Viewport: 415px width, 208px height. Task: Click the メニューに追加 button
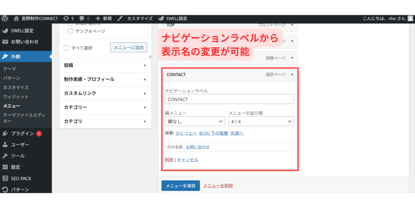point(129,48)
